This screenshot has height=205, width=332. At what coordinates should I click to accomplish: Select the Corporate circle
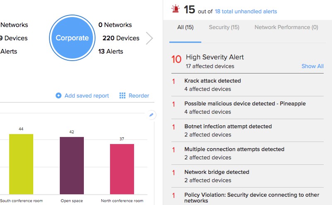[x=72, y=38]
